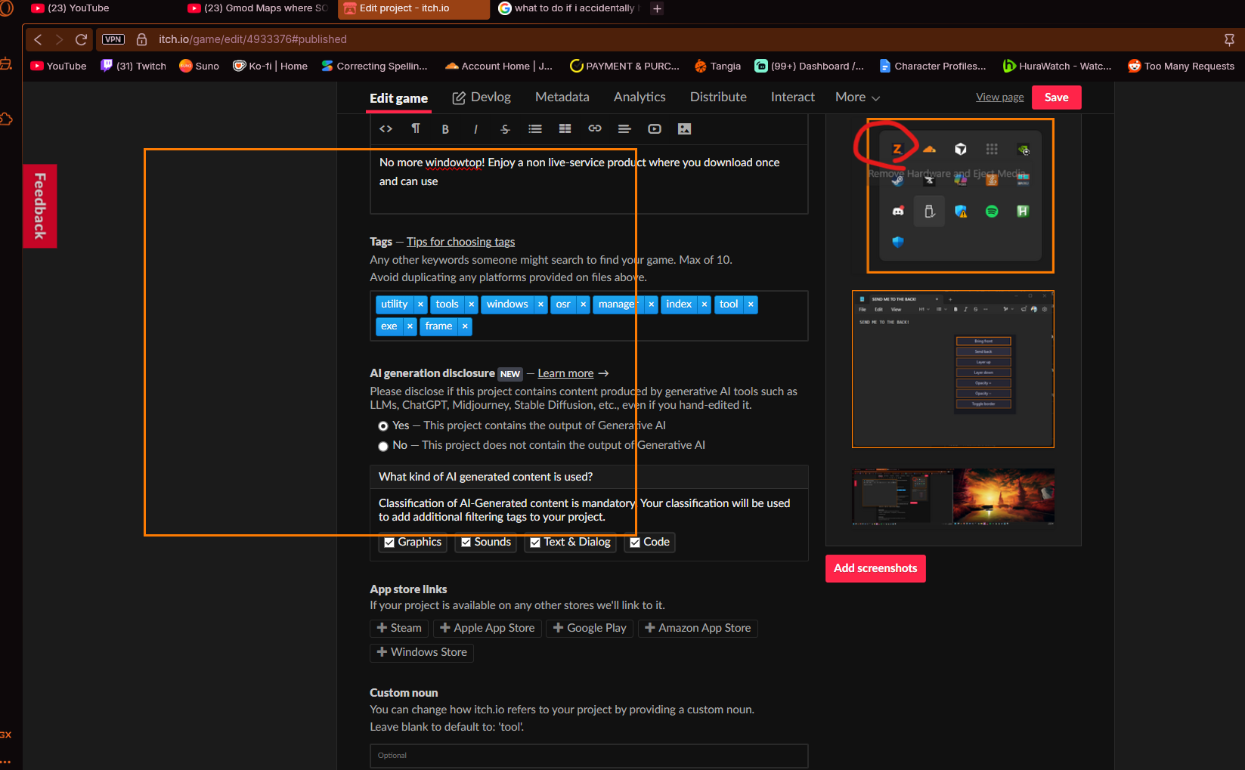Remove the exe tag
Viewport: 1245px width, 770px height.
point(410,326)
